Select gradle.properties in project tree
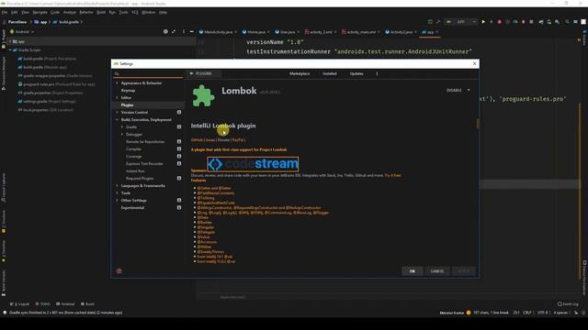Screen dimensions: 588x330 [x=51, y=93]
